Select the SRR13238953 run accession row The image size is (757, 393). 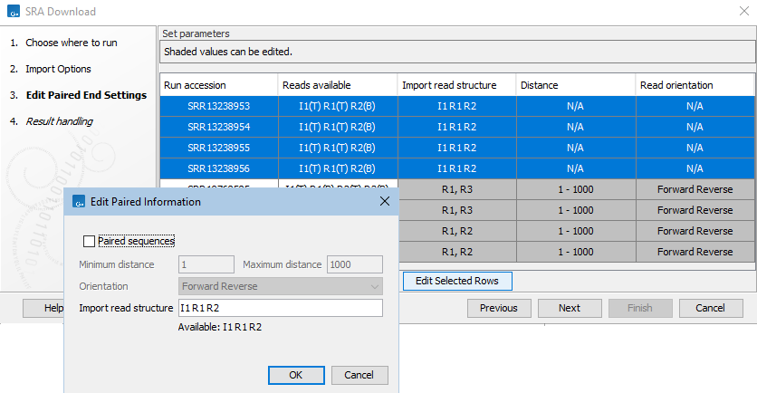[x=218, y=106]
